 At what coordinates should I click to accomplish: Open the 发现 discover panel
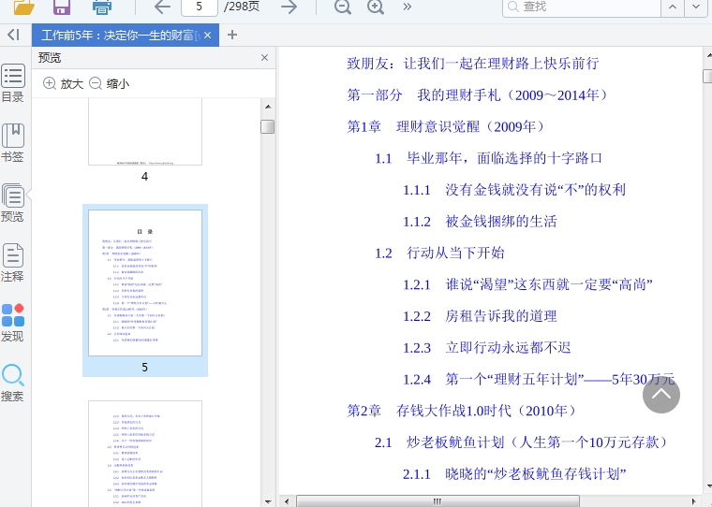[13, 323]
